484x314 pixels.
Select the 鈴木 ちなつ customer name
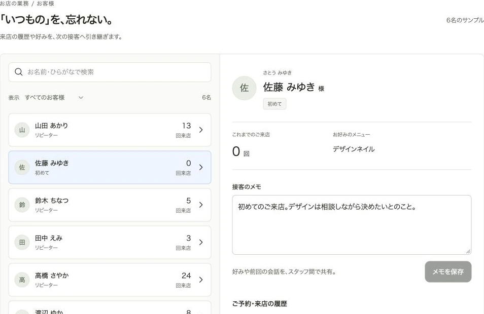[52, 201]
